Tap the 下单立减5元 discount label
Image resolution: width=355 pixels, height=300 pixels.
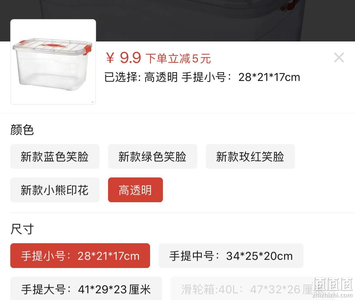(x=178, y=59)
